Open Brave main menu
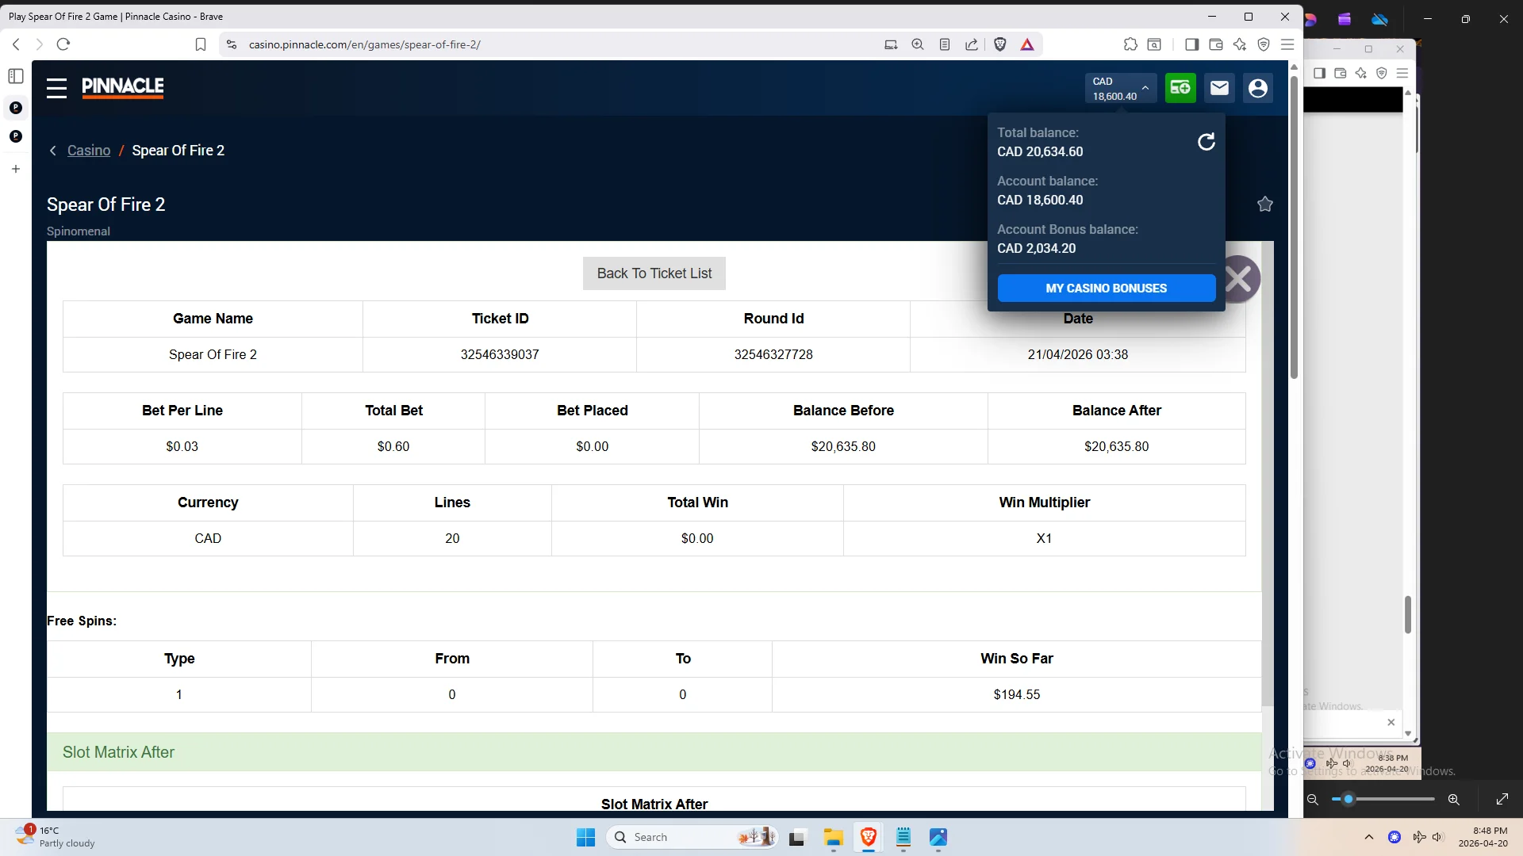This screenshot has height=856, width=1523. [x=1287, y=44]
